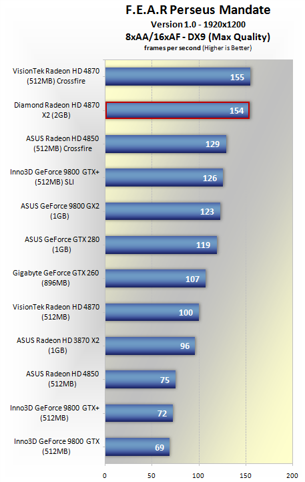Click the bar with value 126
The height and width of the screenshot is (482, 305).
(164, 178)
